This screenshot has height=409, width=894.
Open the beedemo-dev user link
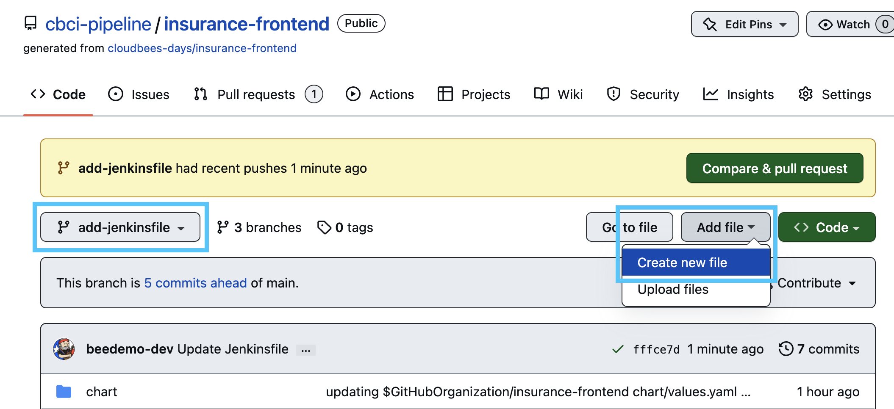point(130,349)
